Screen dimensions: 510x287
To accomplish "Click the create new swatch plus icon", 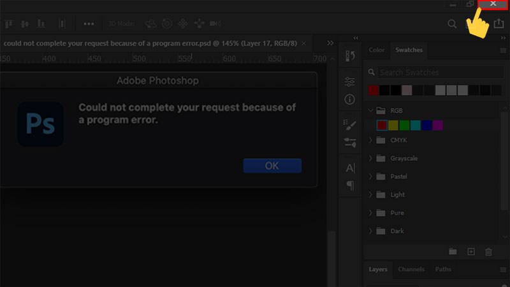I will pos(471,251).
